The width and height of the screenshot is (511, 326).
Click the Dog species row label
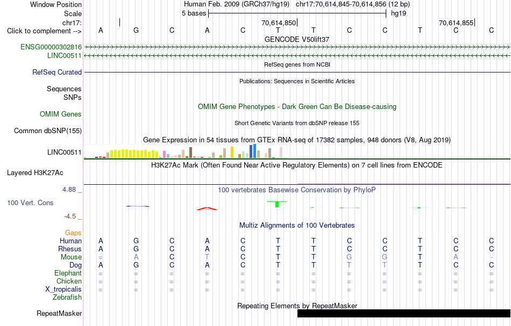75,265
